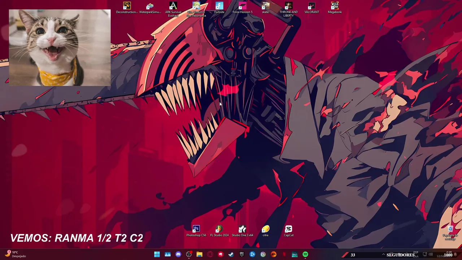
Task: Switch to OBS Studio in taskbar
Action: coord(189,254)
